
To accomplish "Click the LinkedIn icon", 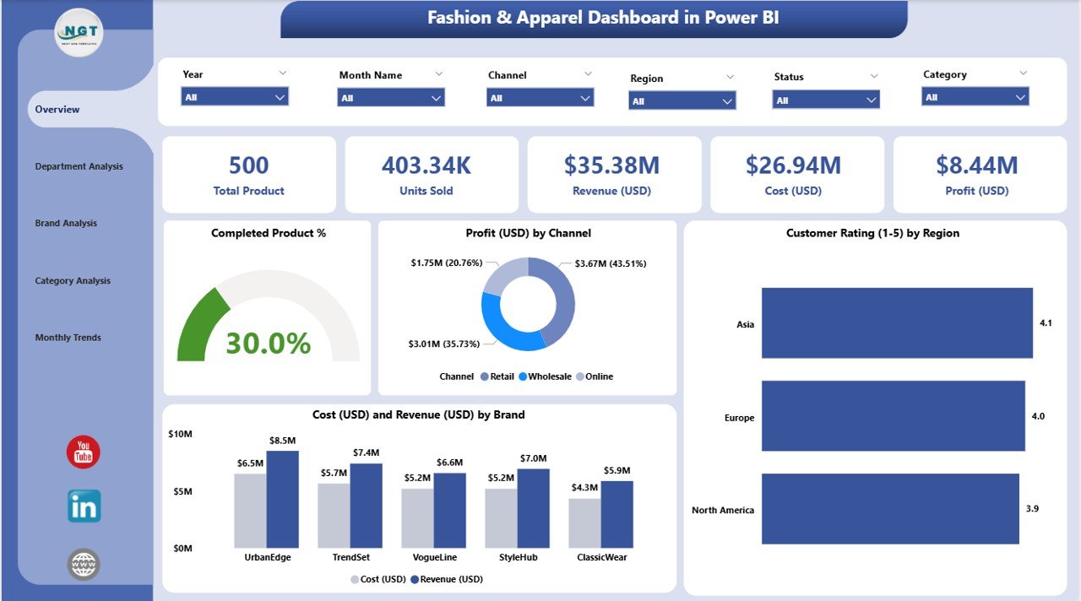I will tap(84, 506).
